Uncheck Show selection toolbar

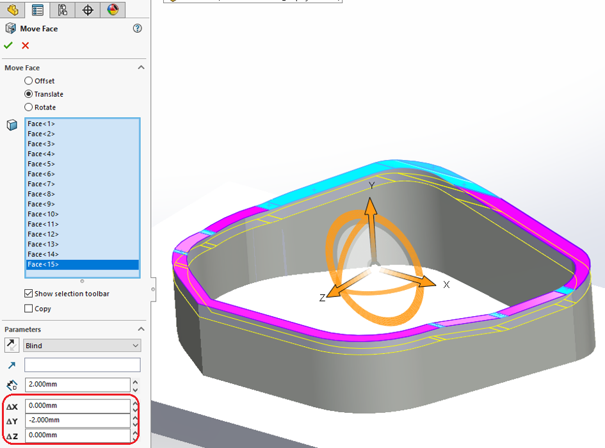[x=28, y=294]
